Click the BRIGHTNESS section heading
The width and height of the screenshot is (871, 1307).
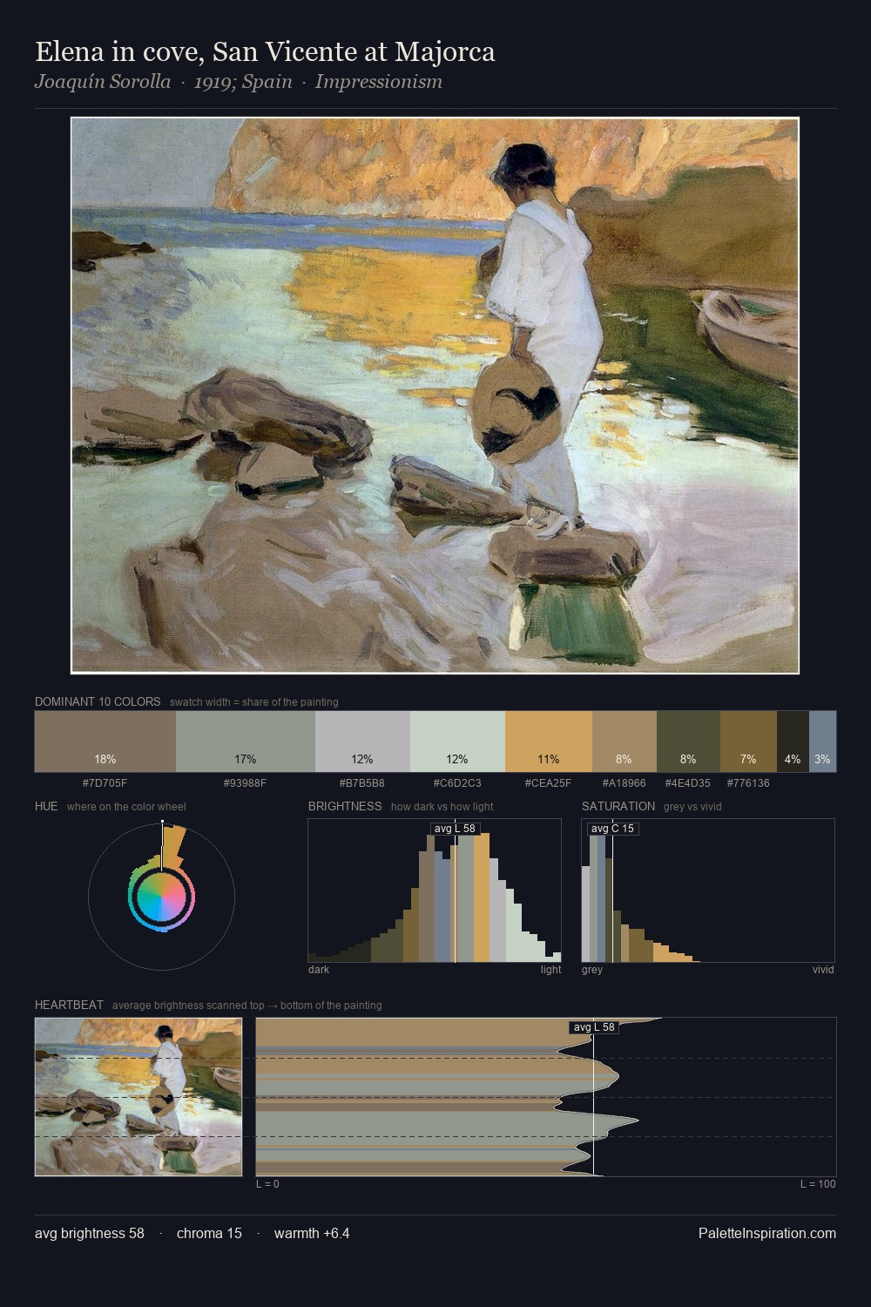click(x=345, y=806)
